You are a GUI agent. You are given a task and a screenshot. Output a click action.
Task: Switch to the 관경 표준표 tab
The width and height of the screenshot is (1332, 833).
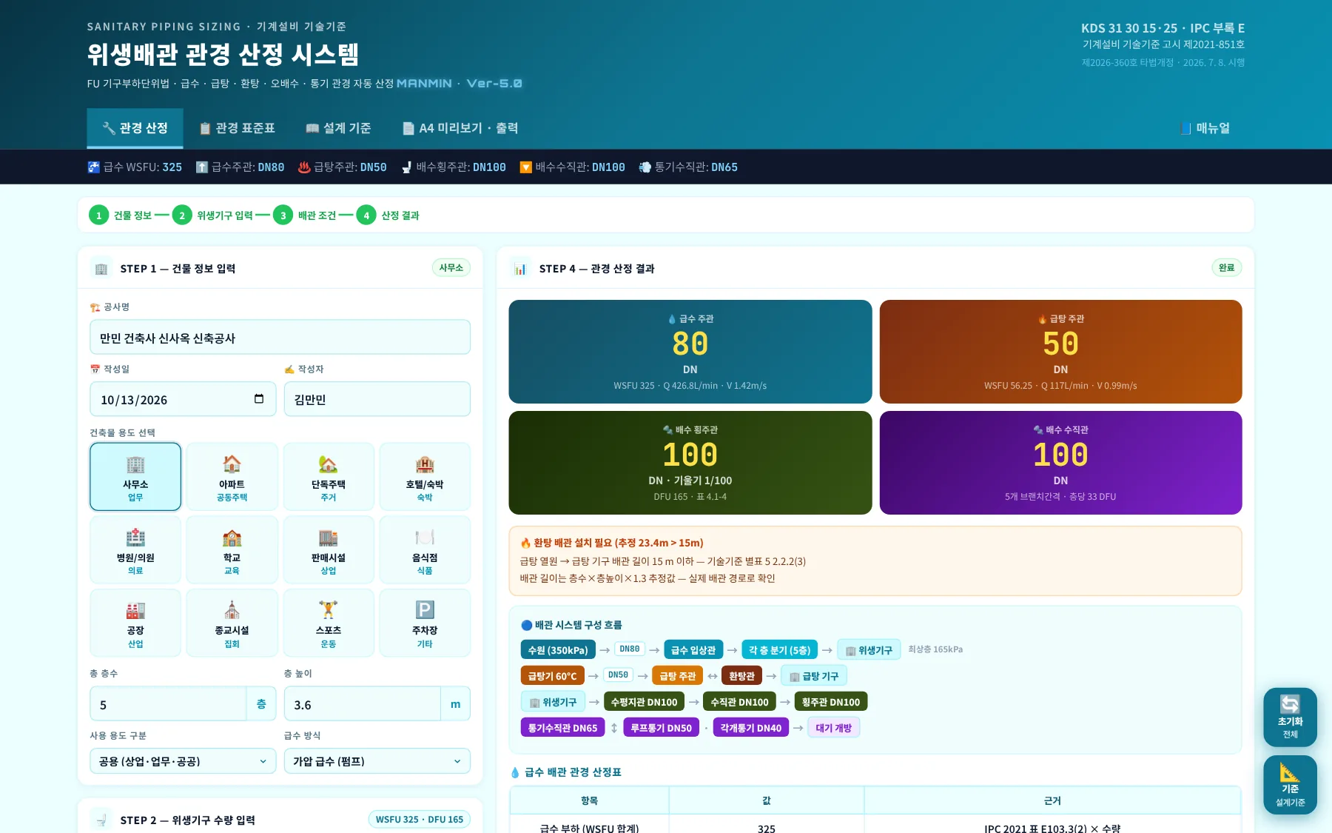click(x=237, y=128)
